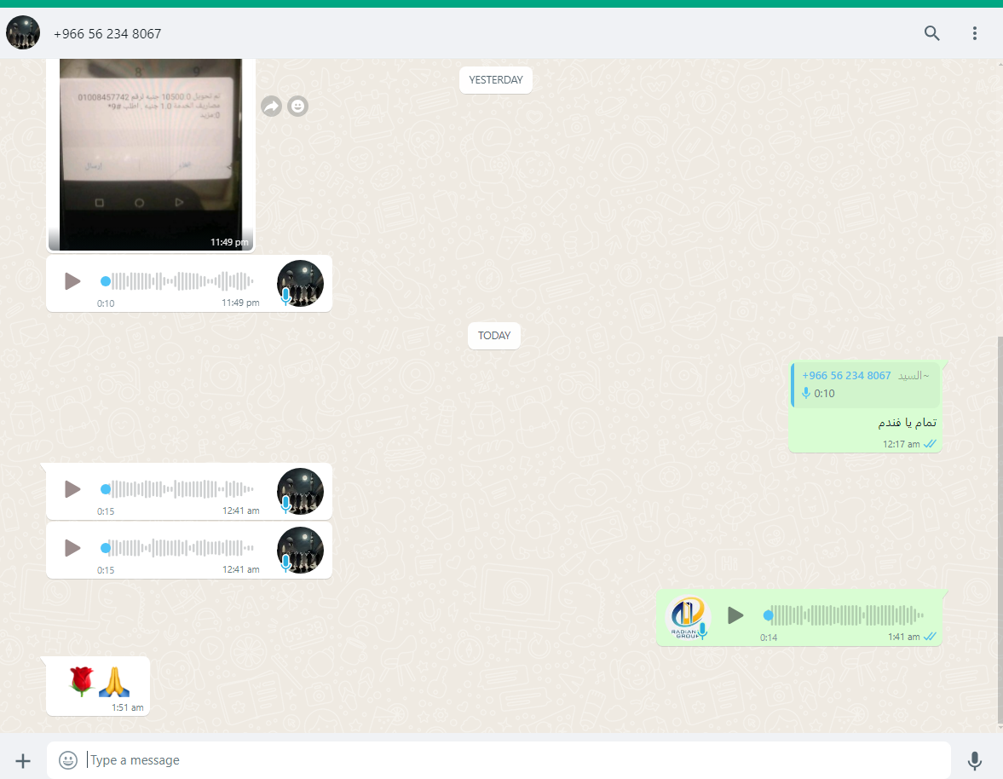1003x779 pixels.
Task: Open contact profile picture in header
Action: (x=23, y=32)
